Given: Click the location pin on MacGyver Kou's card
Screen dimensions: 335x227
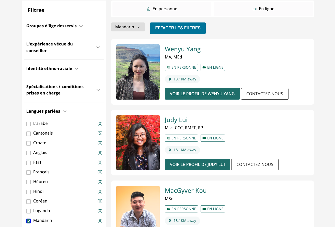Looking at the screenshot, I should click(169, 221).
